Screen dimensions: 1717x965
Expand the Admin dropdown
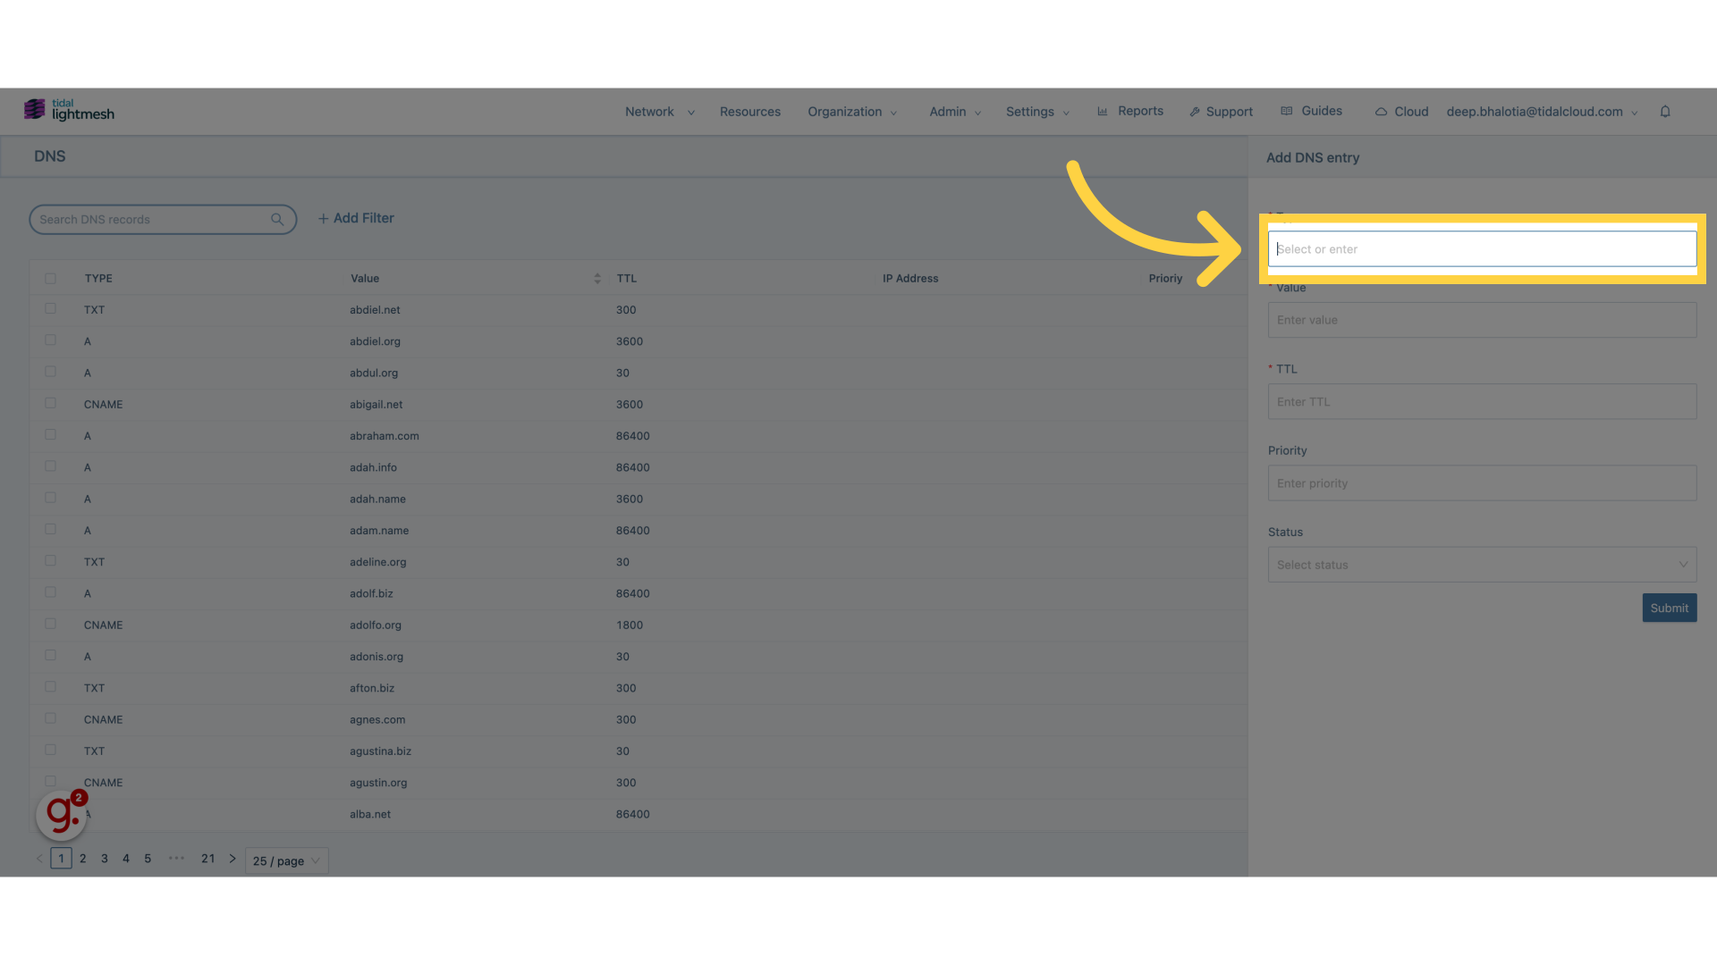(955, 112)
